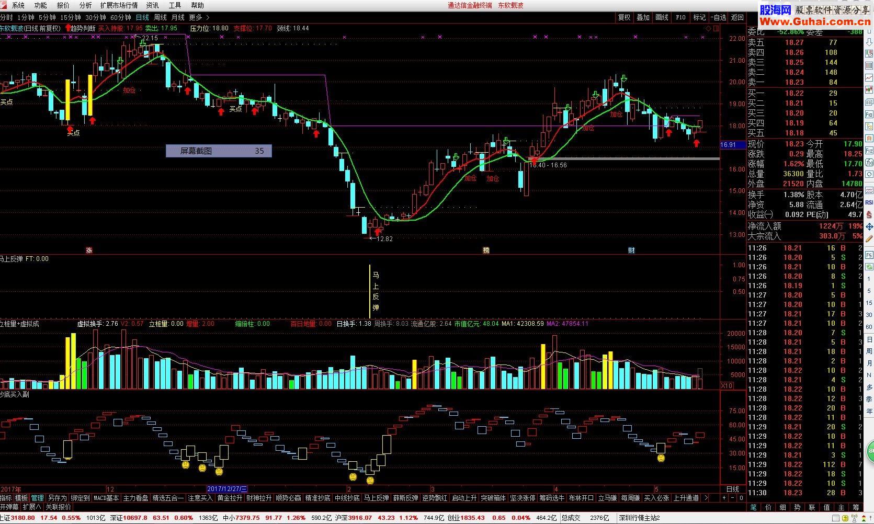Click the RSI indicator sidebar icon
The height and width of the screenshot is (524, 874).
pos(869,202)
